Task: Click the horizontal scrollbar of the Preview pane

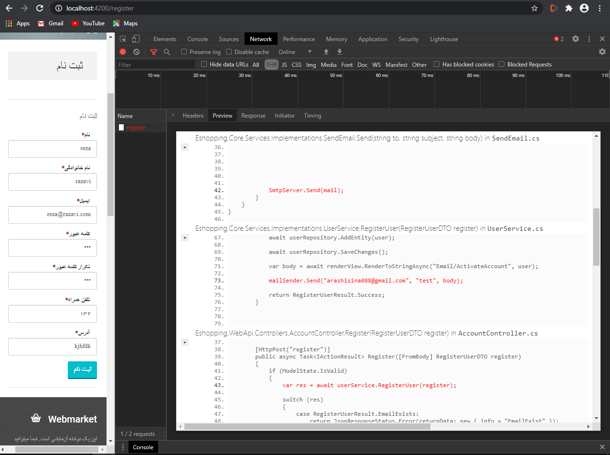Action: (307, 426)
